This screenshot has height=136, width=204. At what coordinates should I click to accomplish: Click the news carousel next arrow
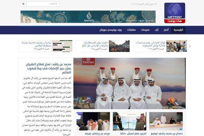pyautogui.click(x=190, y=46)
